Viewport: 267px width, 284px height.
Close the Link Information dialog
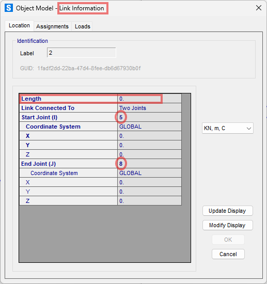(x=259, y=8)
